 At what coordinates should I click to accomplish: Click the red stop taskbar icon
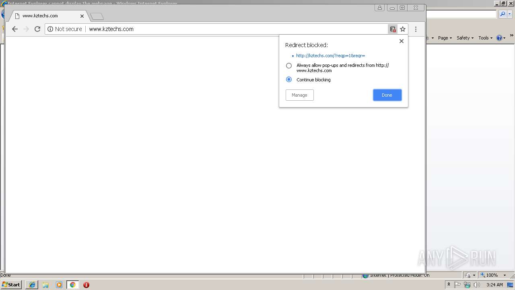(86, 285)
